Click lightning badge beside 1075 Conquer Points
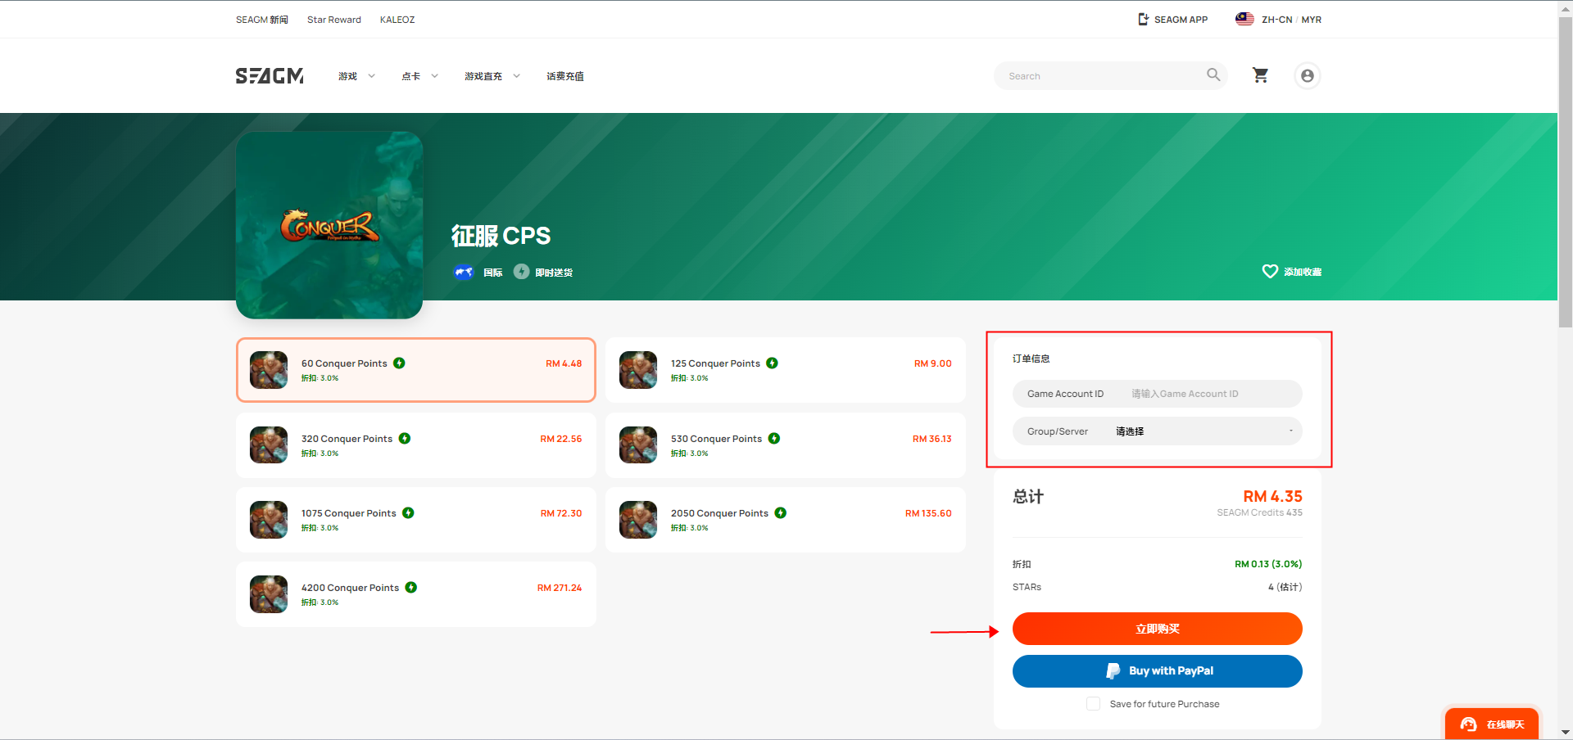The image size is (1573, 740). click(x=408, y=512)
